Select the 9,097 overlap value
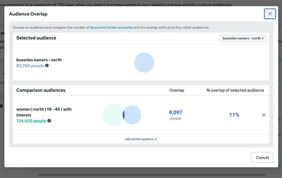Image resolution: width=282 pixels, height=178 pixels. click(176, 112)
